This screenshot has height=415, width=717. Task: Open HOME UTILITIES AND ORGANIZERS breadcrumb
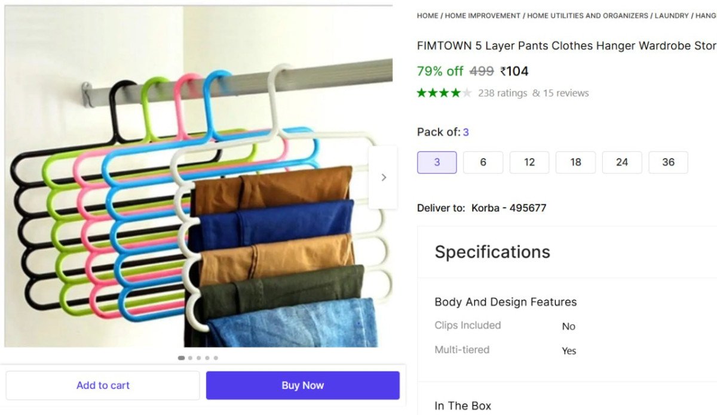[x=587, y=16]
